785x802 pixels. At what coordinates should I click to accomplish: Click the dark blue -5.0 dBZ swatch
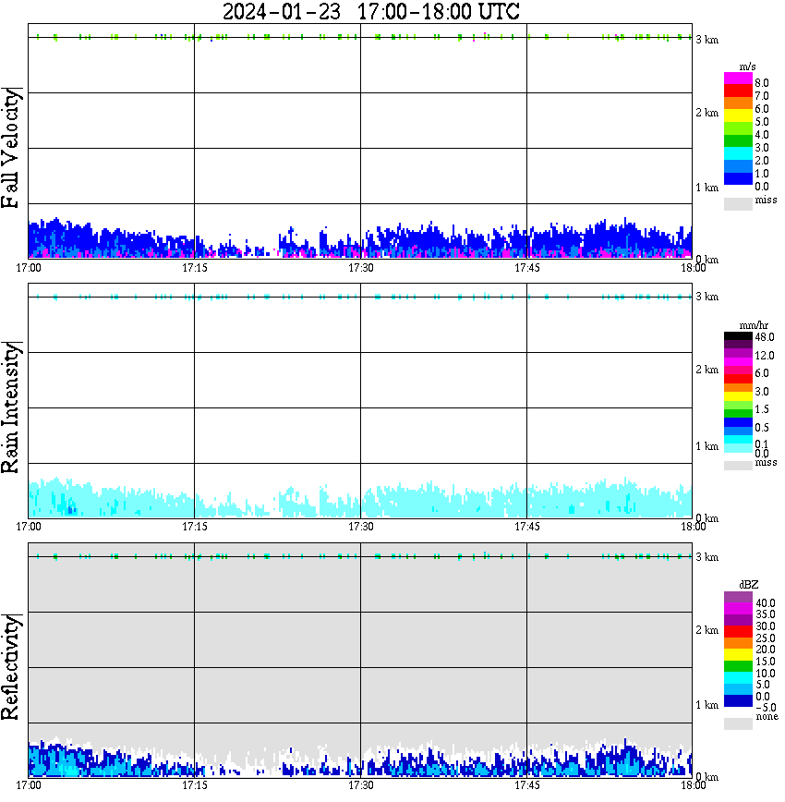click(738, 701)
